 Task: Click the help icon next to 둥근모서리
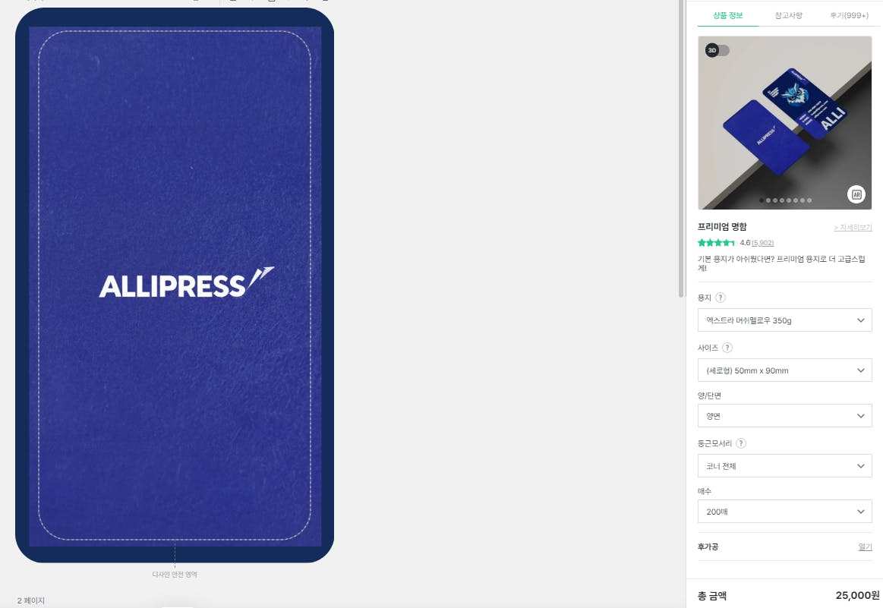coord(741,443)
